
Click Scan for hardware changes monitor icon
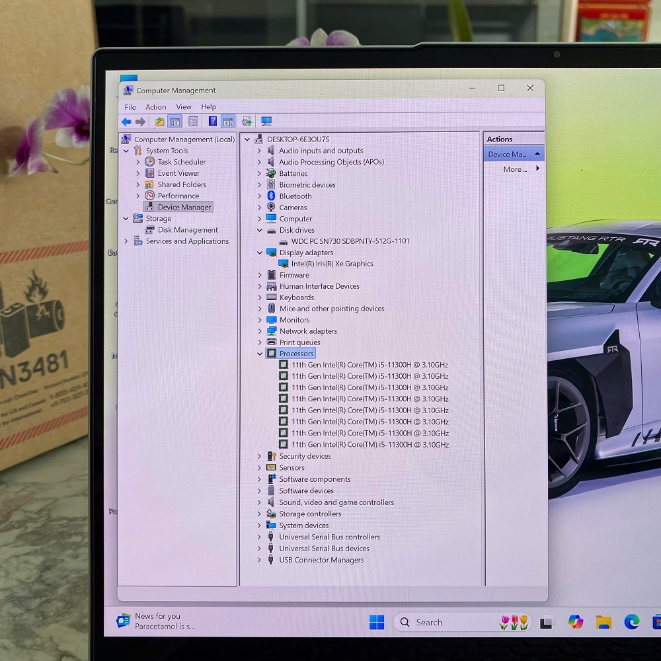266,122
